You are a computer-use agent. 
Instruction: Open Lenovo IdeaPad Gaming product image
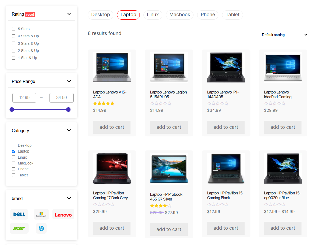tap(283, 67)
